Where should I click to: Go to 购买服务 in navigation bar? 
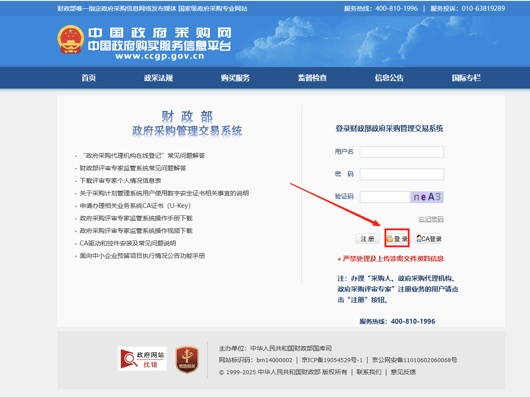coord(235,78)
